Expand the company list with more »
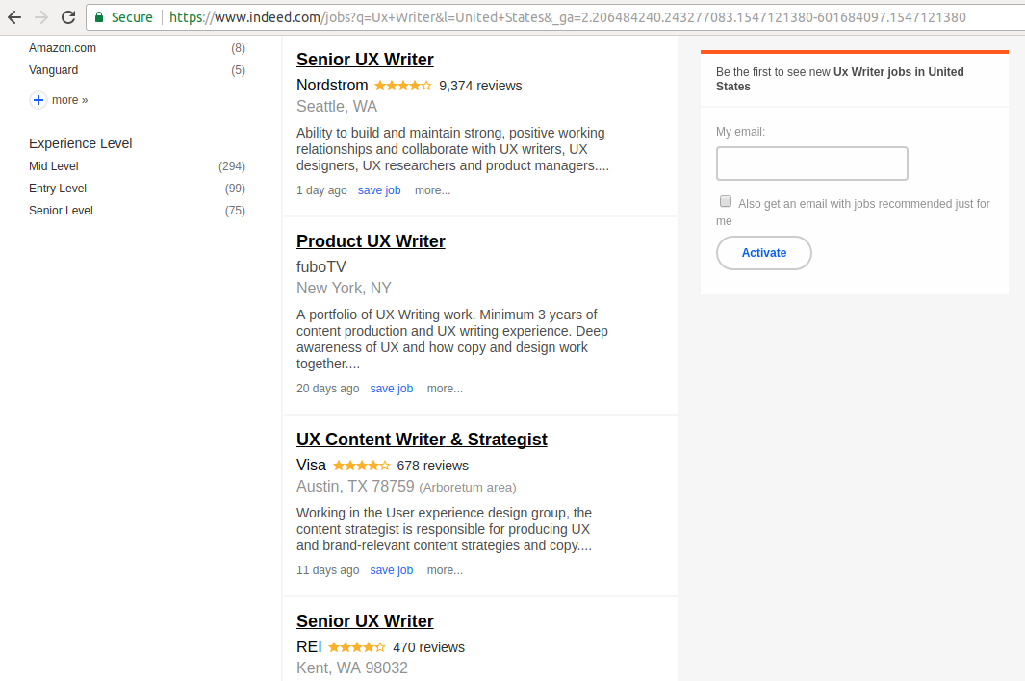Viewport: 1025px width, 681px height. 69,100
